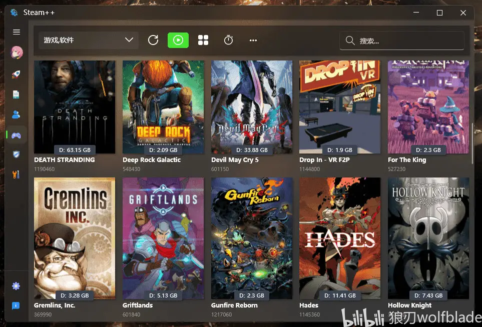This screenshot has height=327, width=482.
Task: Click the game list vertical scrollbar
Action: point(472,143)
